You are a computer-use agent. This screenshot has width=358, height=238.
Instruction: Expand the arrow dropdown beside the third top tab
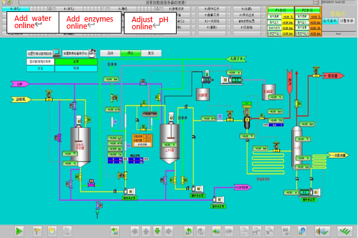coord(157,8)
